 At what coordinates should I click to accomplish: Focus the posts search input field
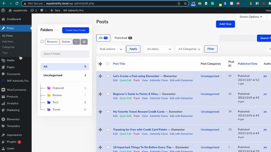(x=238, y=38)
